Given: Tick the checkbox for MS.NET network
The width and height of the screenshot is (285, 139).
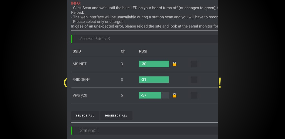Looking at the screenshot, I should tap(194, 64).
